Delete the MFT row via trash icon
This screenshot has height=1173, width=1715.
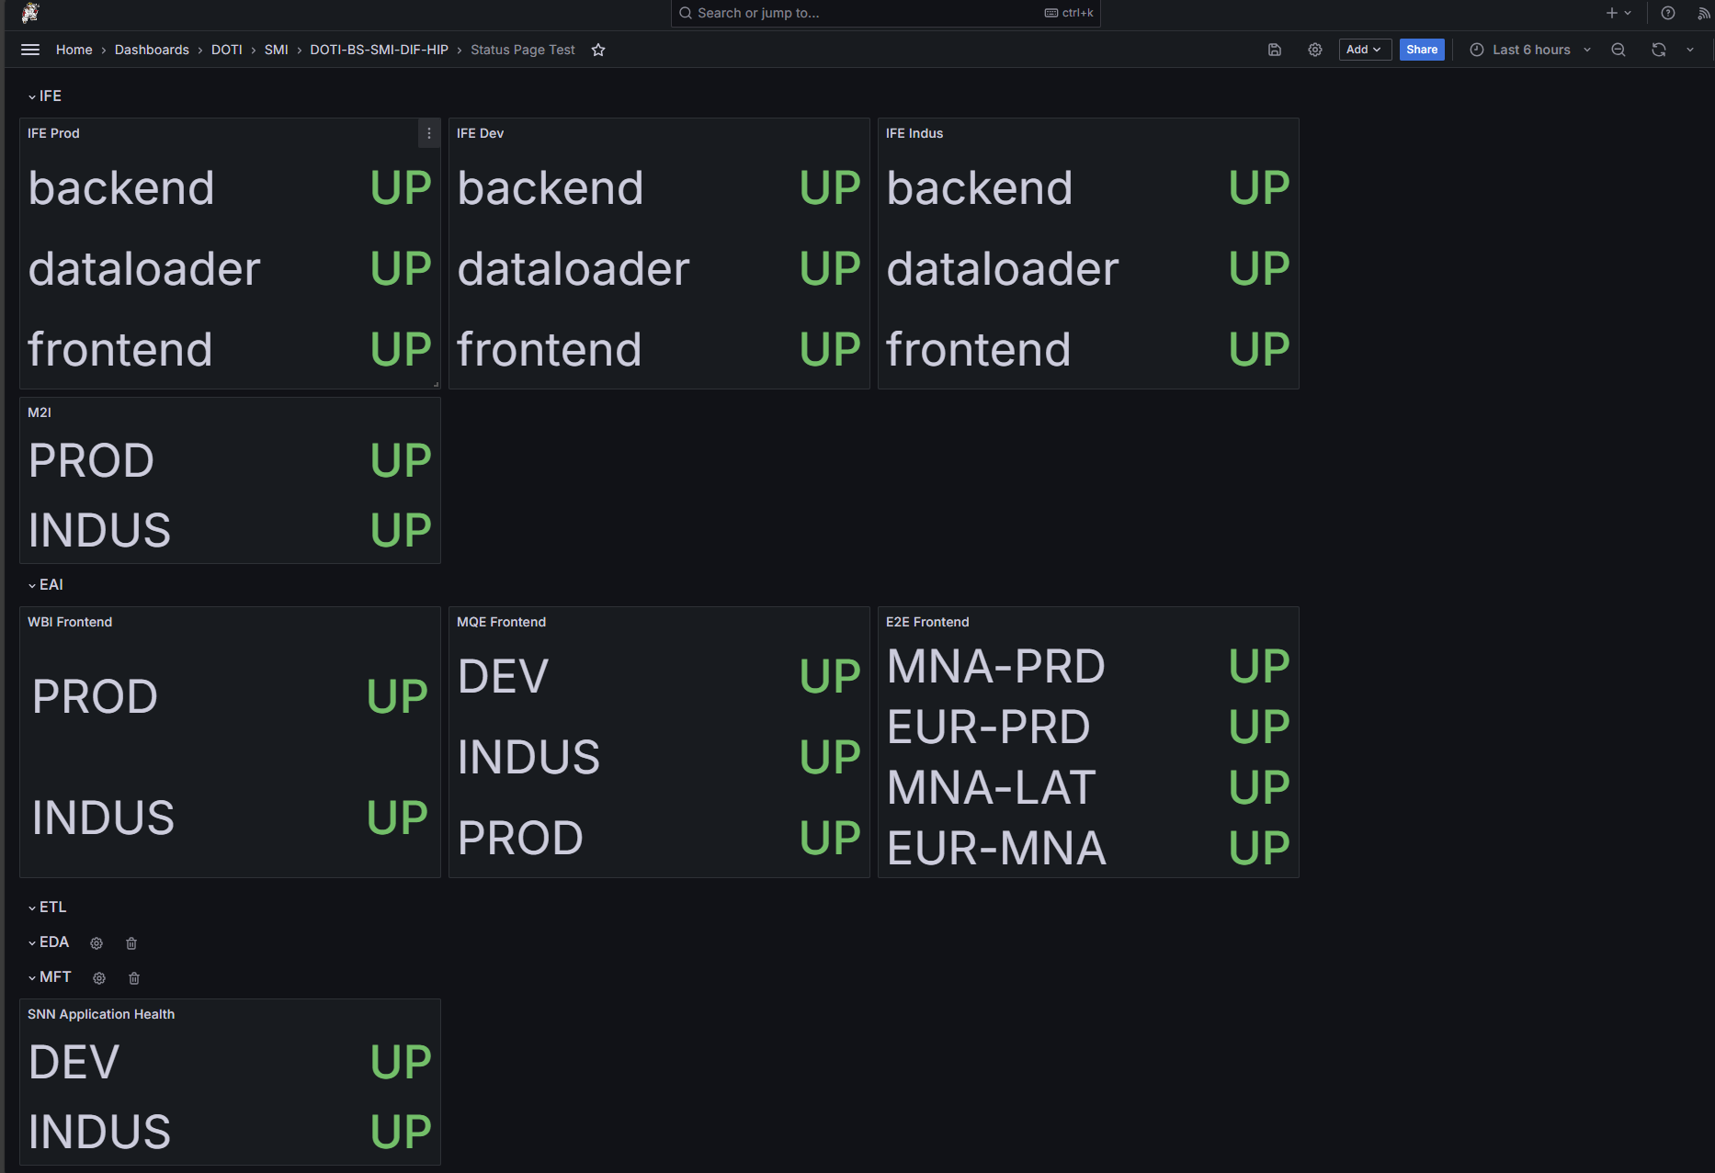point(134,977)
